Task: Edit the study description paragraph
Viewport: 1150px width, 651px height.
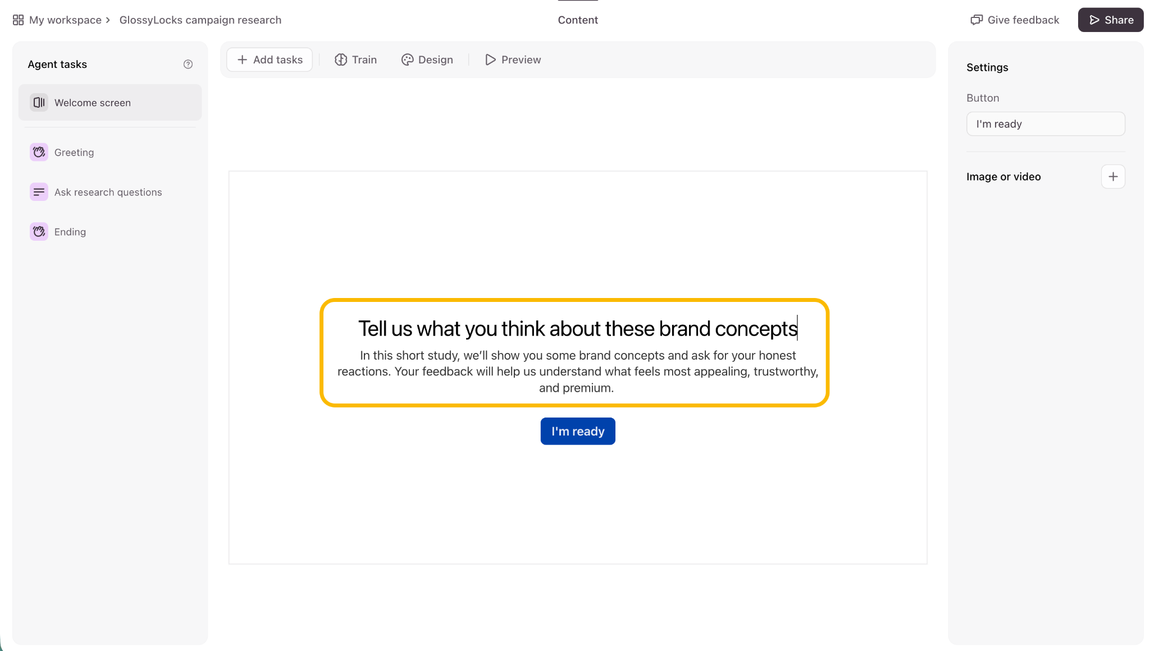Action: pos(578,372)
